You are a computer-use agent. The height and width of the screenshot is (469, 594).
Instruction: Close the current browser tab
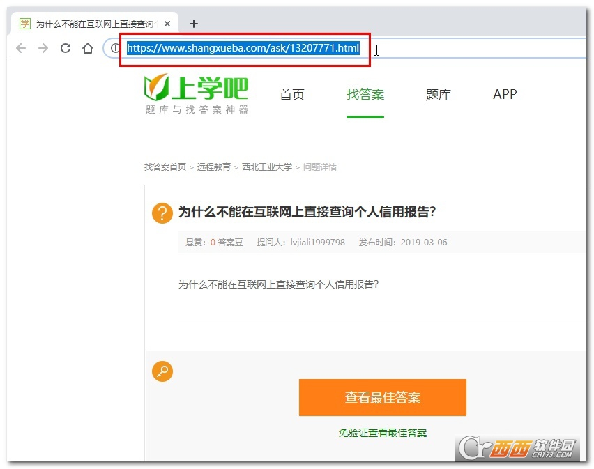[167, 24]
